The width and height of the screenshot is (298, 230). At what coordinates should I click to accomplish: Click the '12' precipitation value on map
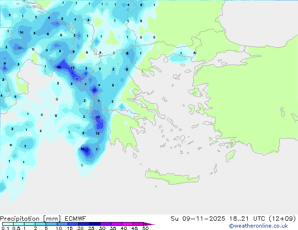point(72,68)
